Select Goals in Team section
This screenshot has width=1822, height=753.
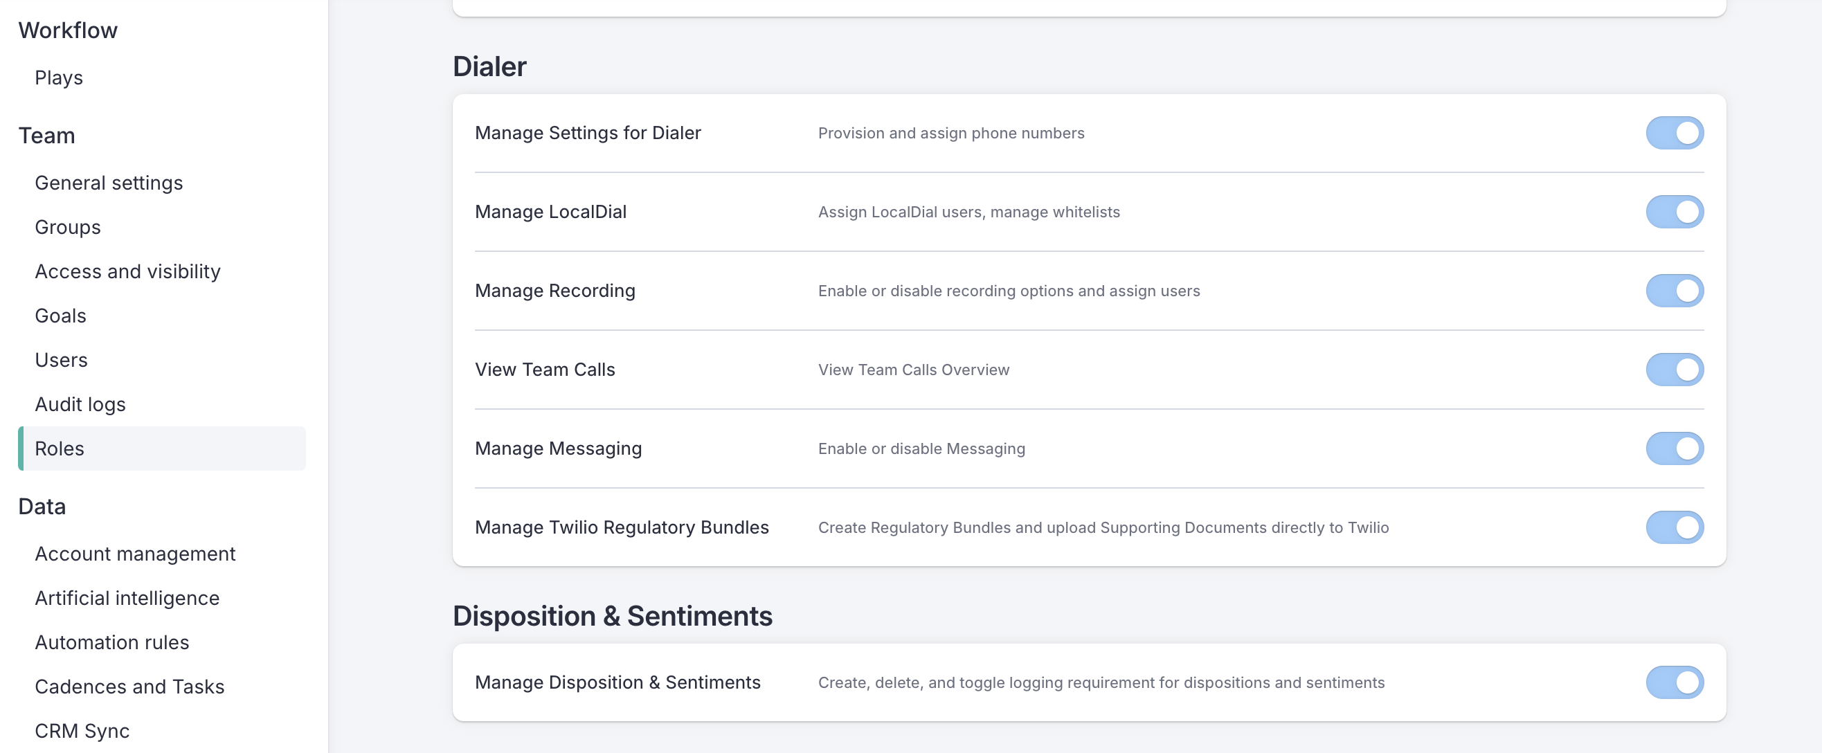point(61,316)
